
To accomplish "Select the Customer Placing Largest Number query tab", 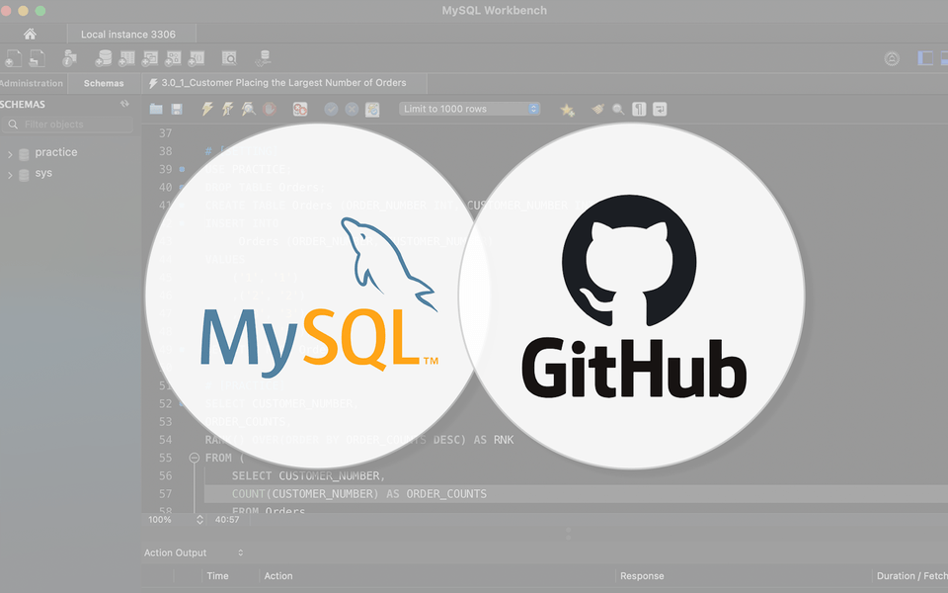I will pyautogui.click(x=284, y=83).
